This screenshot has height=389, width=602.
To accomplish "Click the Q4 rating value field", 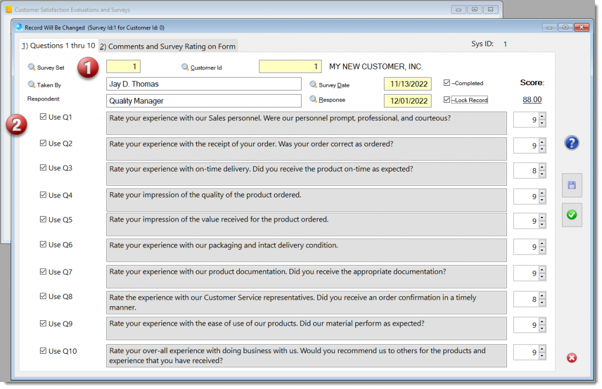I will click(526, 196).
